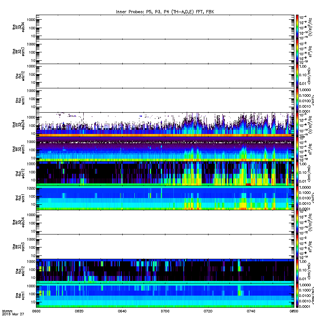314x335 pixels.
Task: Click the the fbk edc12 axis label
Action: [20, 271]
